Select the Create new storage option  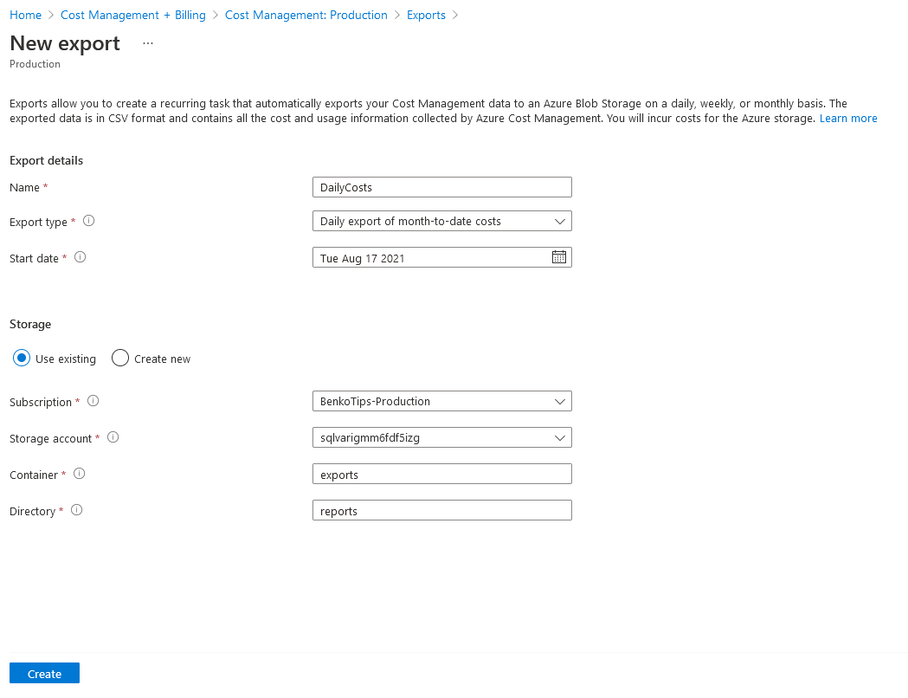[119, 358]
